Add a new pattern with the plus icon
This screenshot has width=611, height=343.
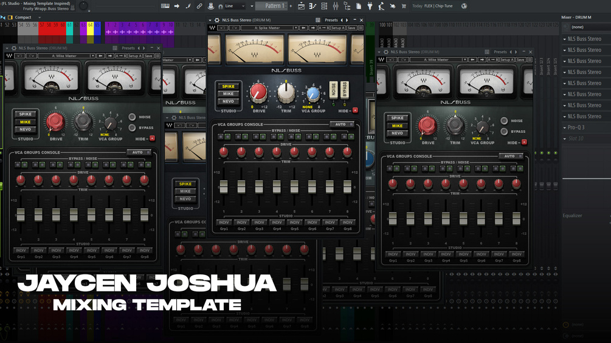(291, 6)
